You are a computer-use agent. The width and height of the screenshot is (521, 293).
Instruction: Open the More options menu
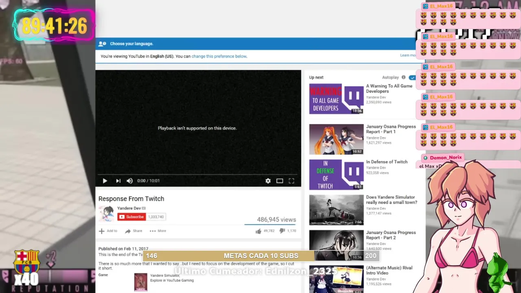point(158,231)
